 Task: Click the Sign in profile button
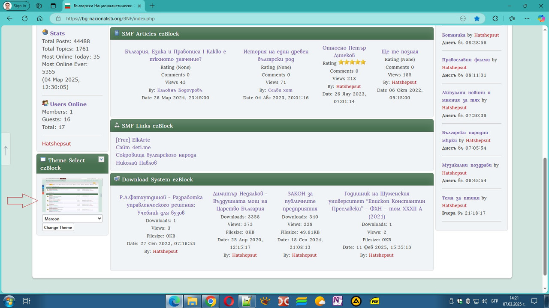click(16, 6)
